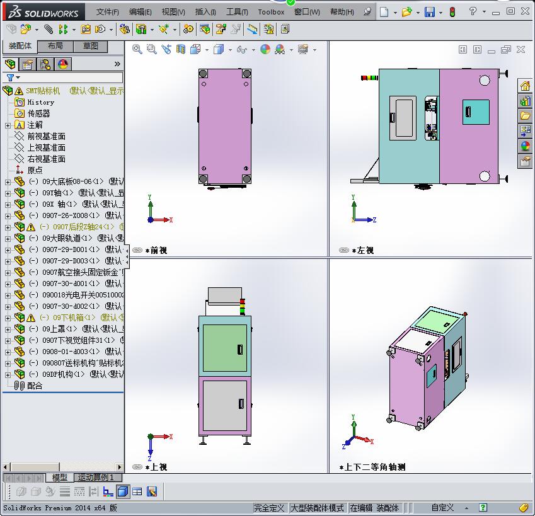Screen dimensions: 535x516
Task: Open the File Explorer folder icon in task pane
Action: pyautogui.click(x=525, y=116)
